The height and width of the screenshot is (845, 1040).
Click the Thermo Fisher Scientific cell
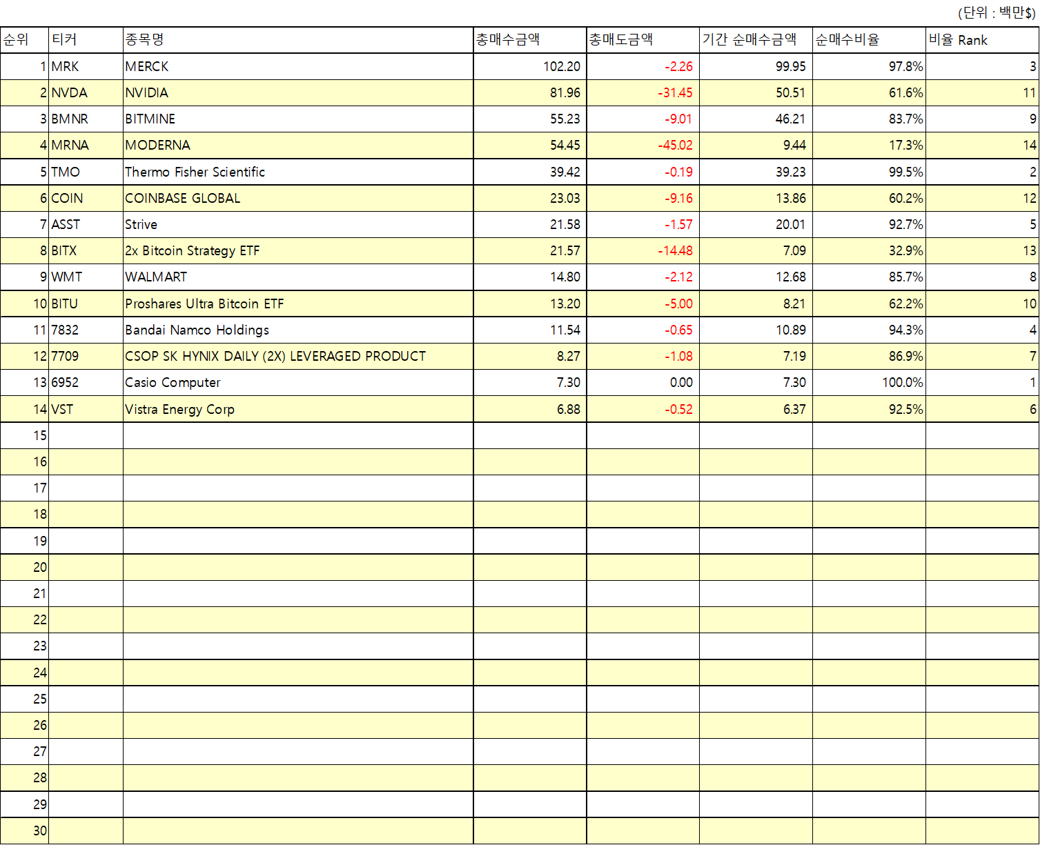click(x=298, y=172)
